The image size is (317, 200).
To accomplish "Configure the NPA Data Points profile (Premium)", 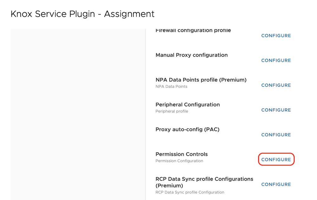I will (x=276, y=85).
